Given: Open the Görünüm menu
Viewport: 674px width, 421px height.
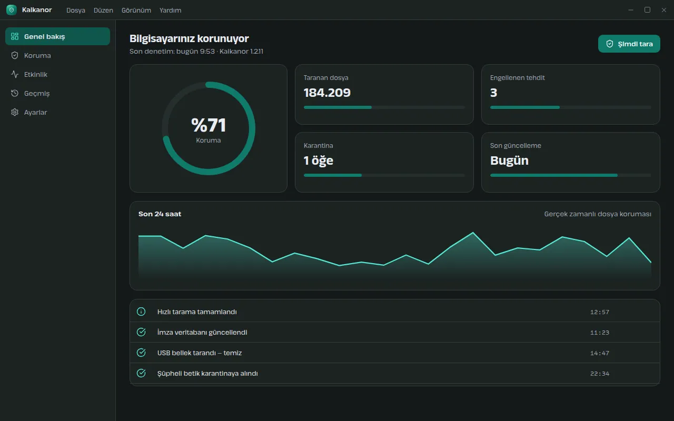Looking at the screenshot, I should tap(136, 10).
